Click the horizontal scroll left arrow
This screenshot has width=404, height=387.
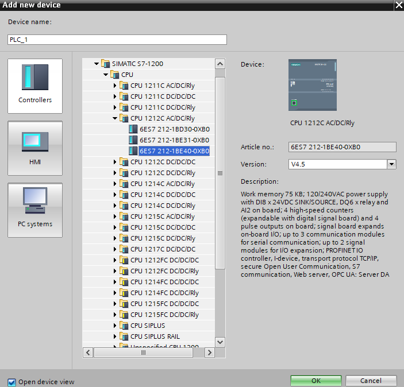[x=88, y=352]
